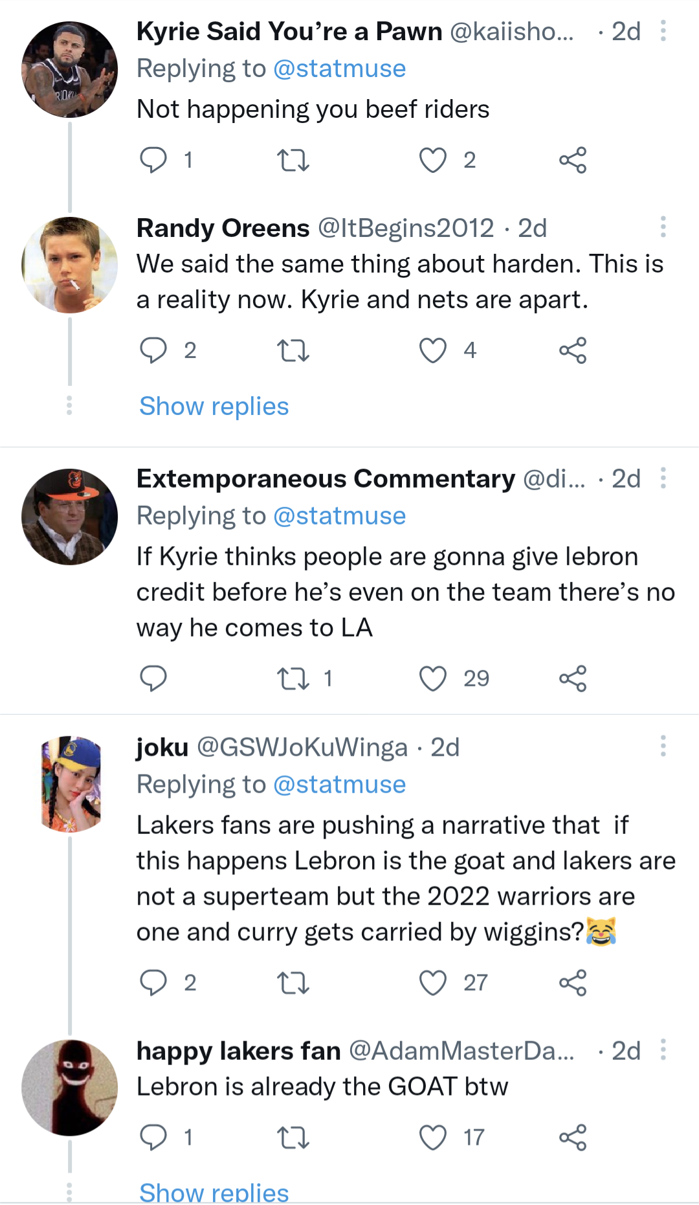The image size is (699, 1205).
Task: View joku's profile picture
Action: point(70,783)
